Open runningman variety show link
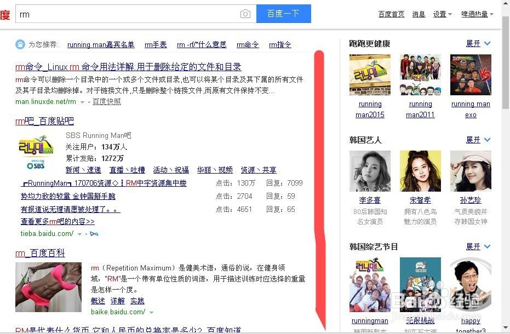510x334 pixels. (x=370, y=321)
